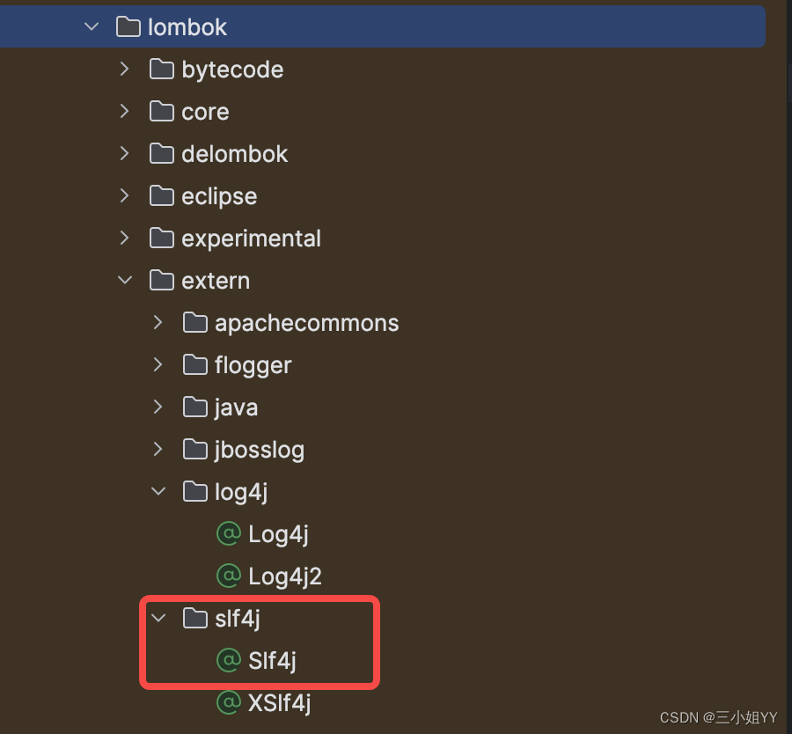Collapse the extern folder
The height and width of the screenshot is (734, 792).
pos(124,280)
